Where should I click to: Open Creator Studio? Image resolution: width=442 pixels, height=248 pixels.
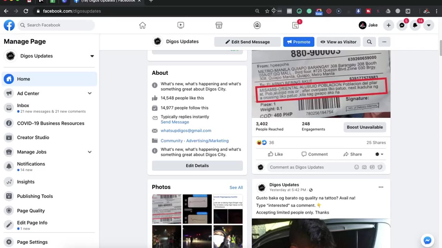click(x=49, y=137)
